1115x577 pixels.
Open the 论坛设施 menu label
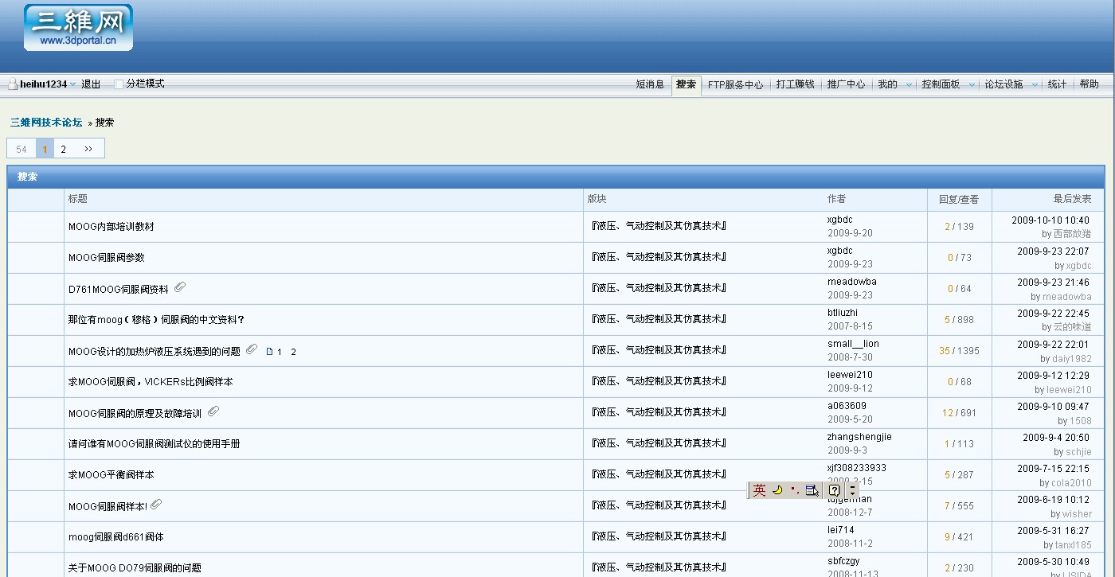pyautogui.click(x=1003, y=84)
